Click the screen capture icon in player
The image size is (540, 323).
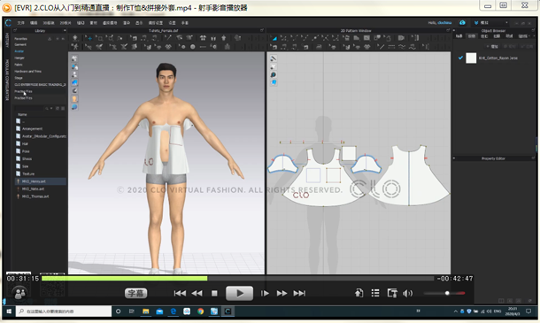tap(392, 293)
